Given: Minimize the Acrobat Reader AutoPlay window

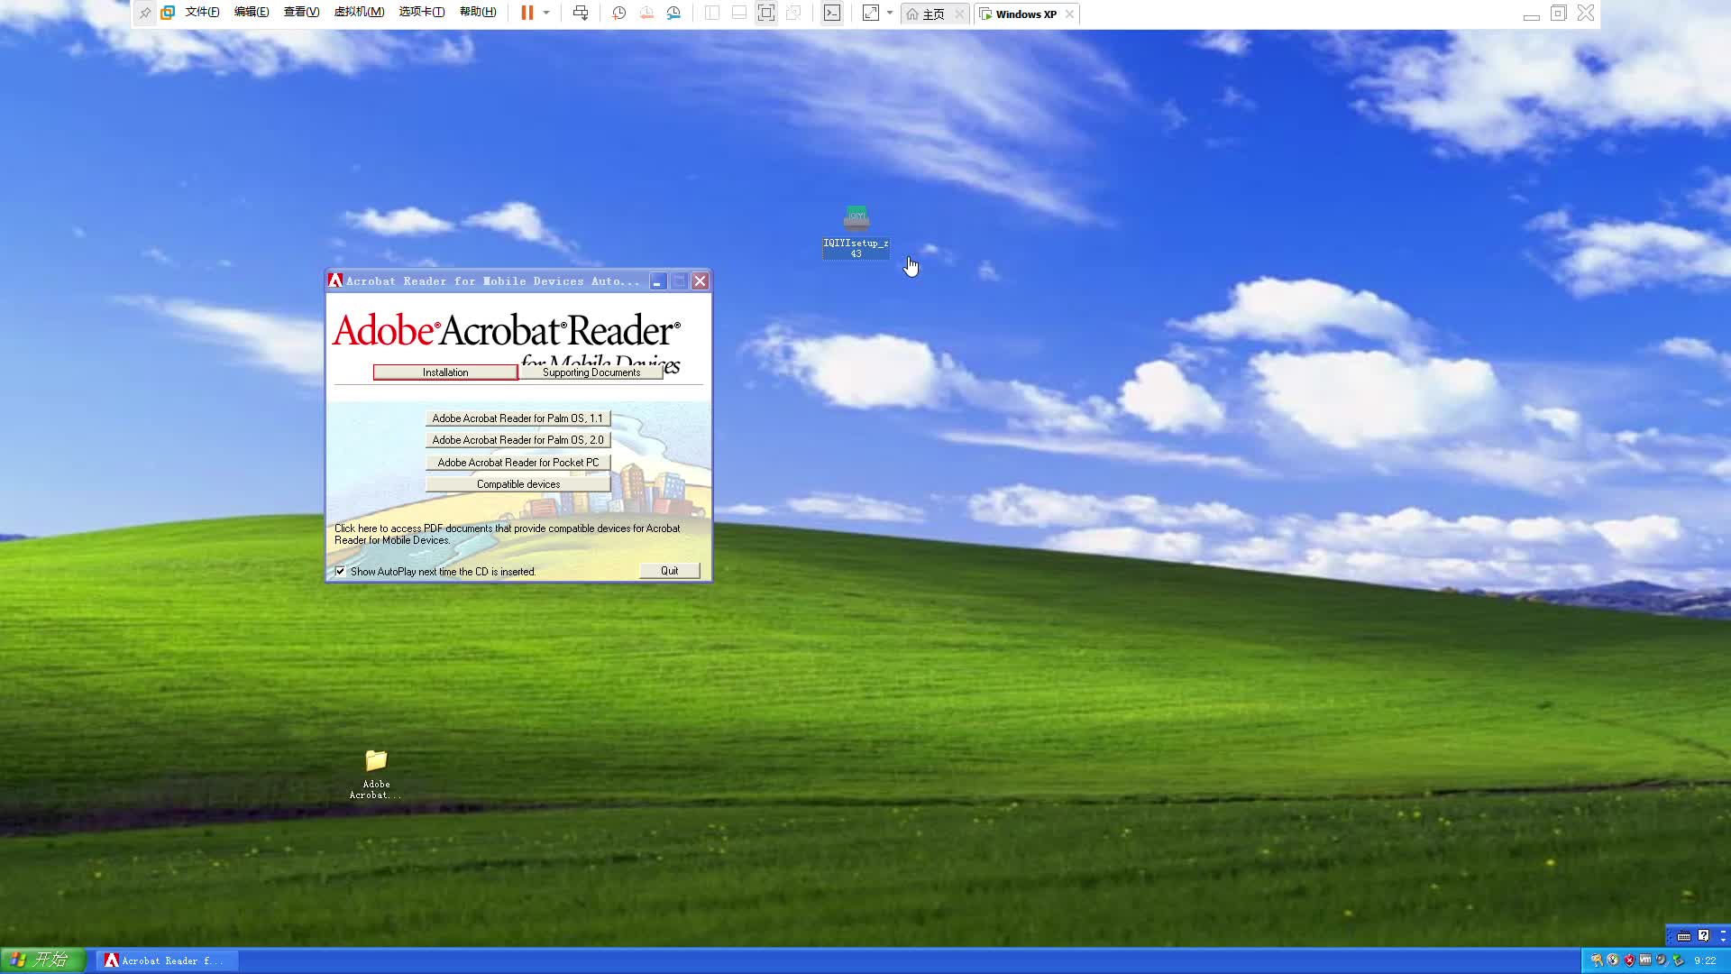Looking at the screenshot, I should point(658,281).
